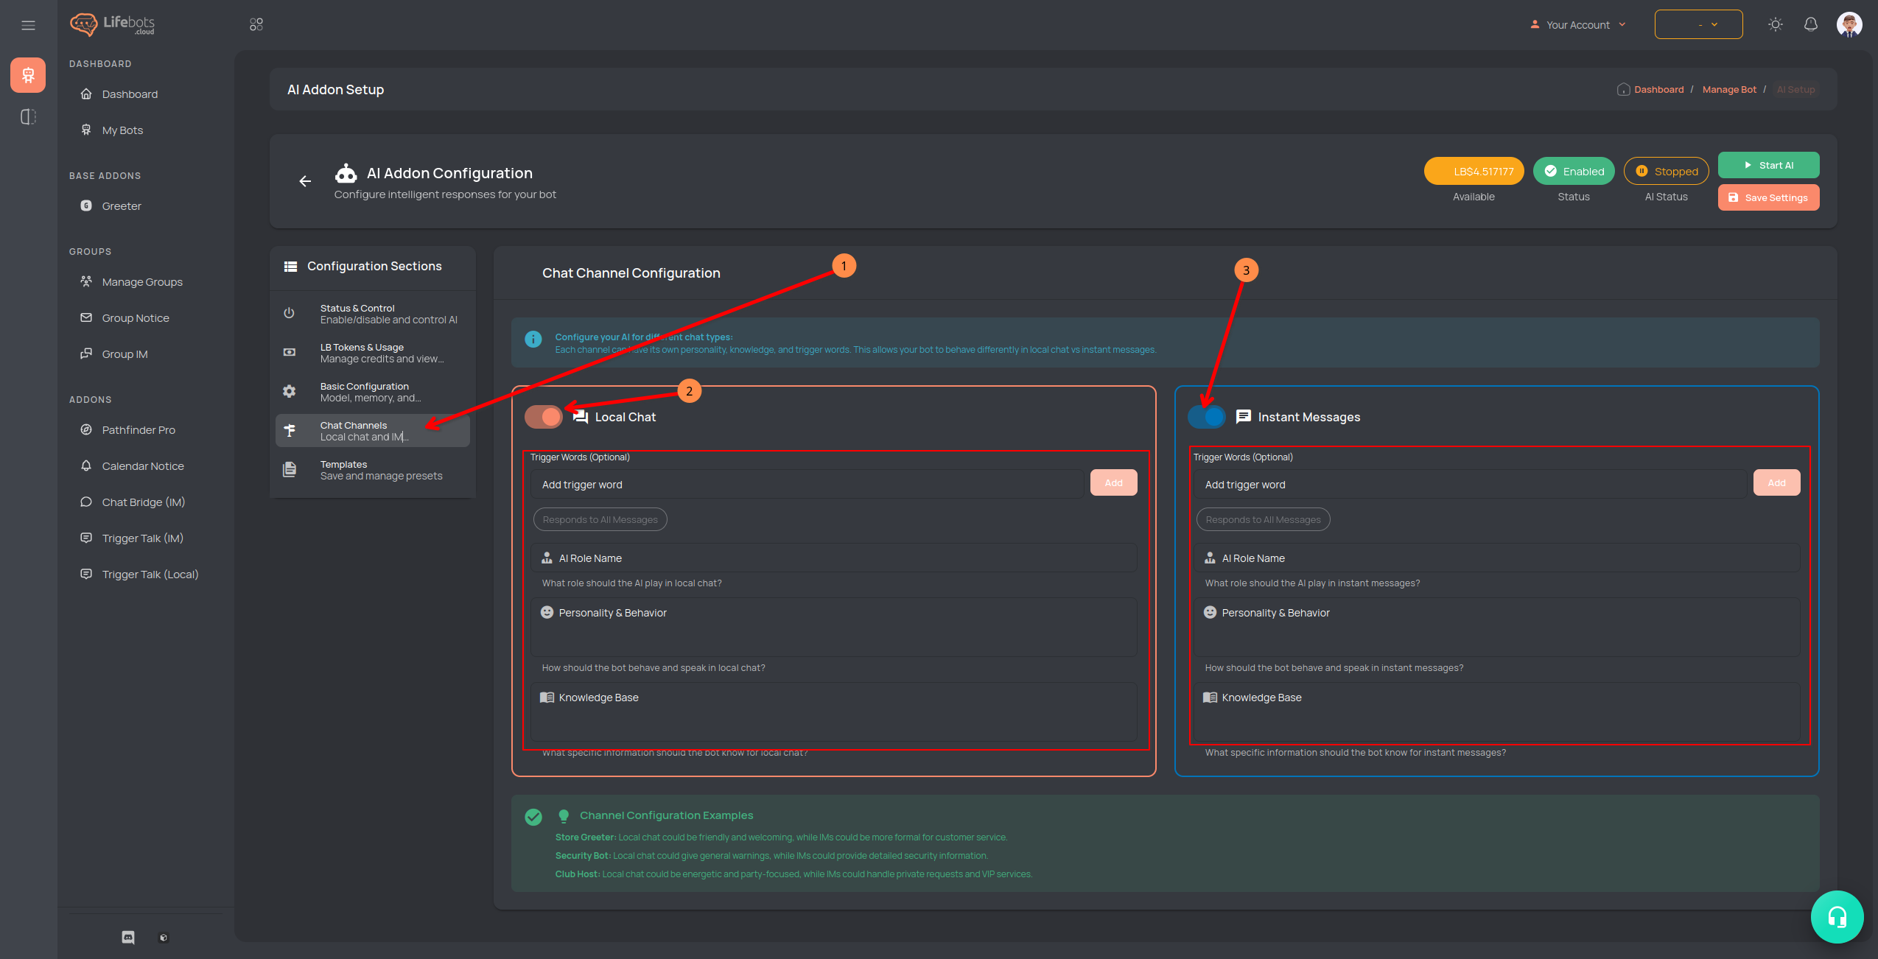This screenshot has height=959, width=1878.
Task: Click the back arrow beside AI Addon Configuration
Action: 305,181
